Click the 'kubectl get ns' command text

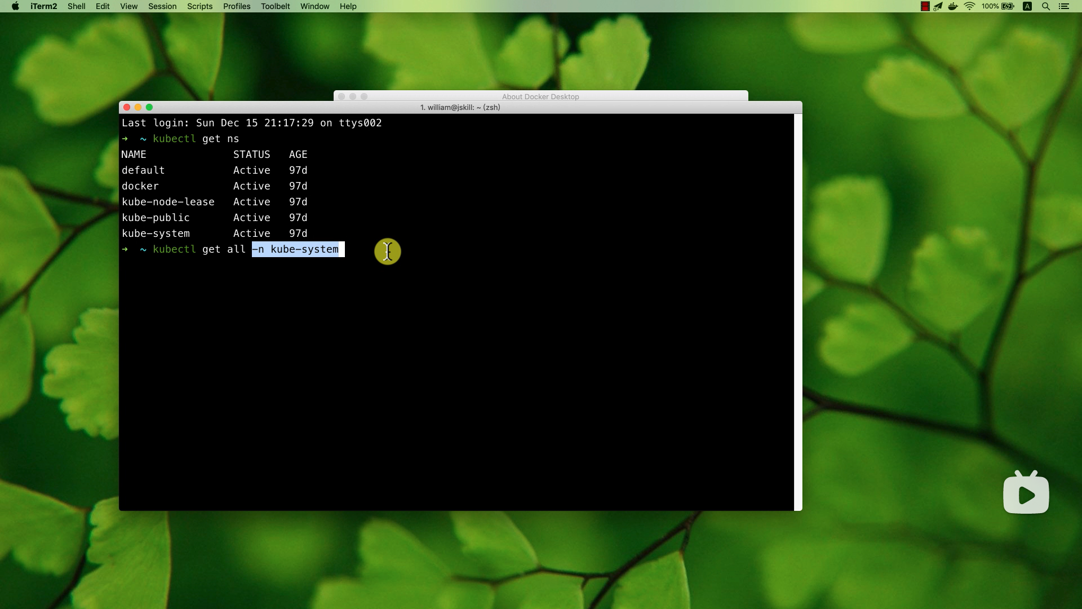coord(196,139)
